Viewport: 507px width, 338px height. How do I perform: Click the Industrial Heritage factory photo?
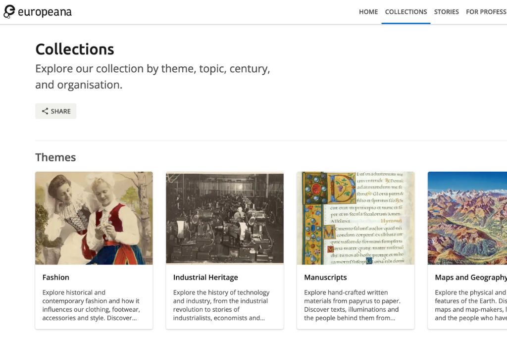225,218
